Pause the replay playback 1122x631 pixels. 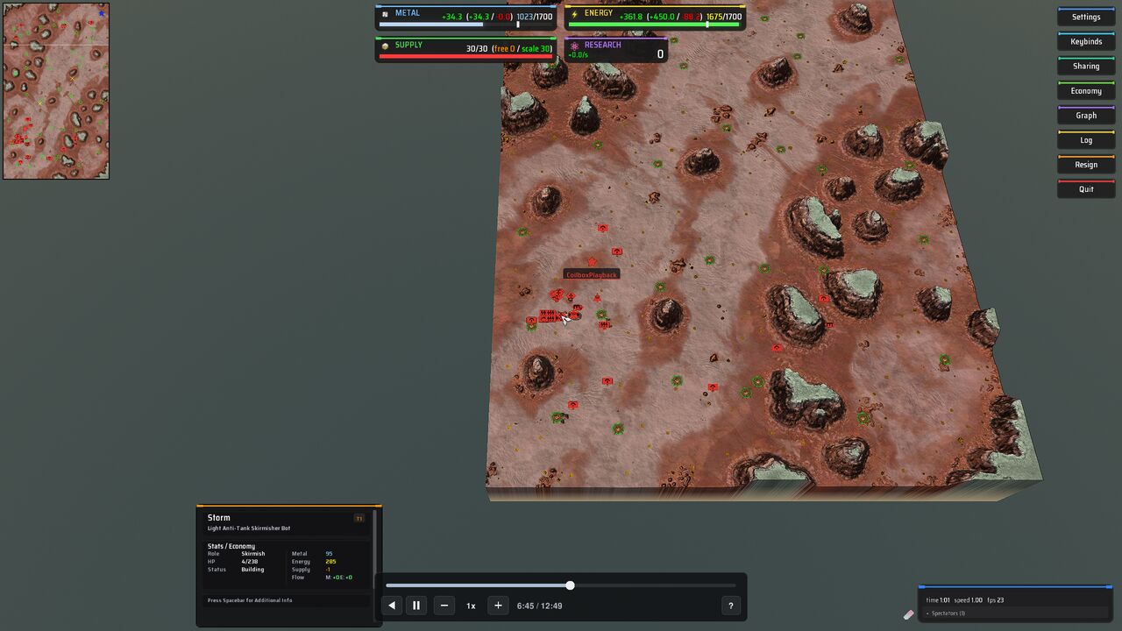(416, 606)
